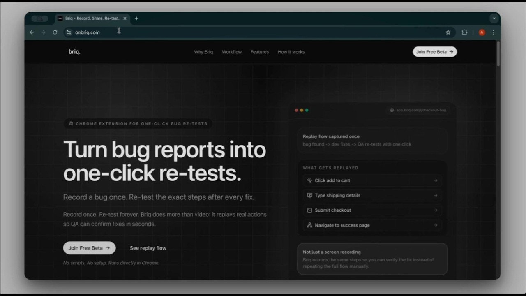Click arrow on Submit checkout row
The image size is (526, 296).
coord(436,210)
